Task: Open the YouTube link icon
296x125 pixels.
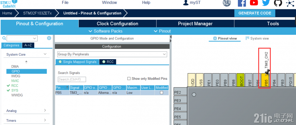Action: 254,3
